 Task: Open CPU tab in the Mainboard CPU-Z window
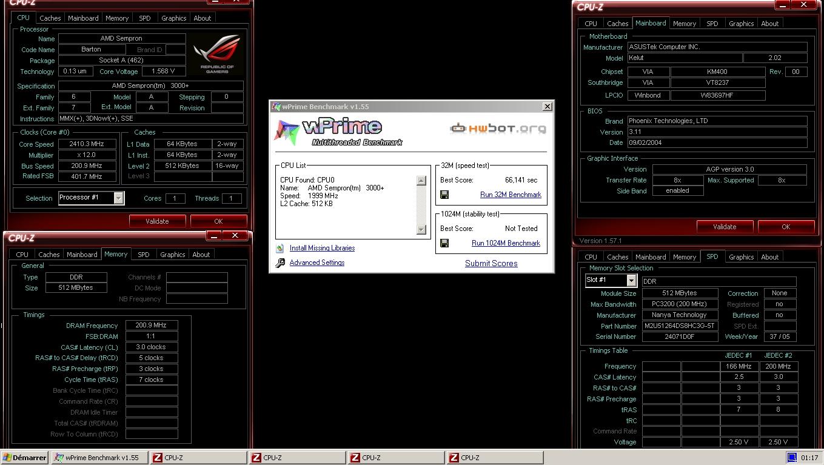(591, 24)
